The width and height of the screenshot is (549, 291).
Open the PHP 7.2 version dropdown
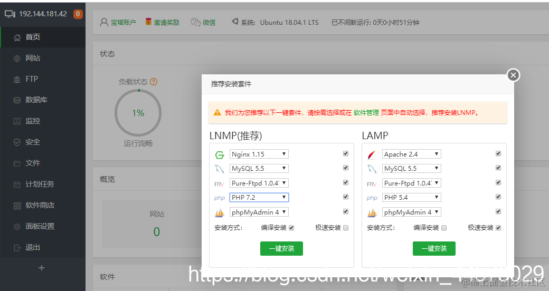click(259, 198)
